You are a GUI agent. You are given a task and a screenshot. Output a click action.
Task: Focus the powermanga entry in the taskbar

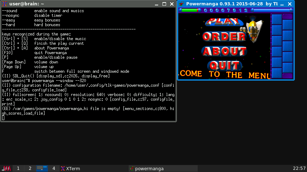[147, 168]
